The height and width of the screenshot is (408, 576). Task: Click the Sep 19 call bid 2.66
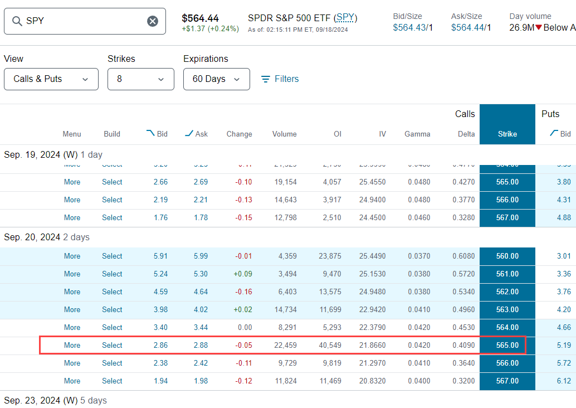pyautogui.click(x=160, y=182)
